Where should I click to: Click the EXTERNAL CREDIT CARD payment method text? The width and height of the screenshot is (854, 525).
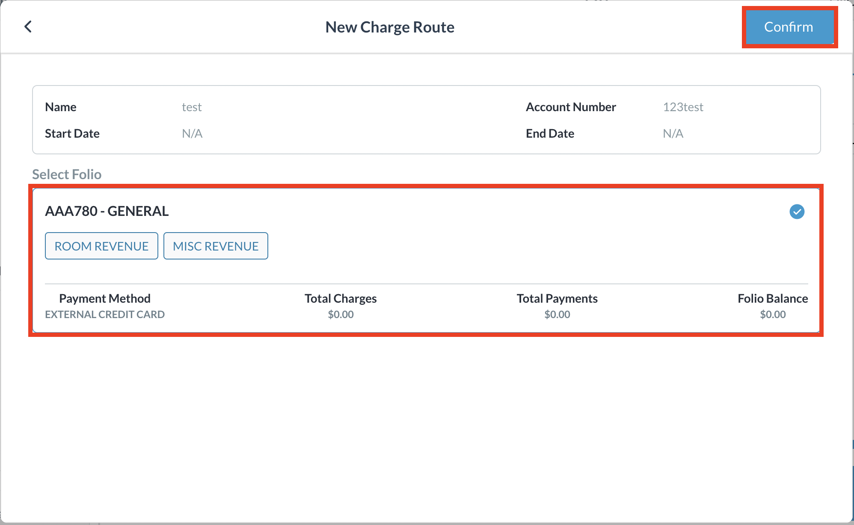pyautogui.click(x=105, y=315)
